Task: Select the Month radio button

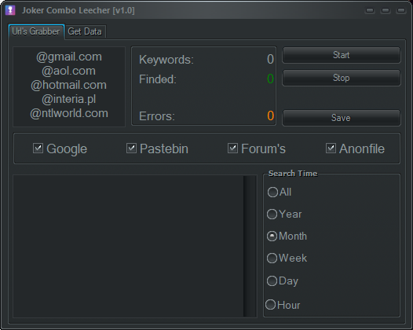Action: click(272, 236)
